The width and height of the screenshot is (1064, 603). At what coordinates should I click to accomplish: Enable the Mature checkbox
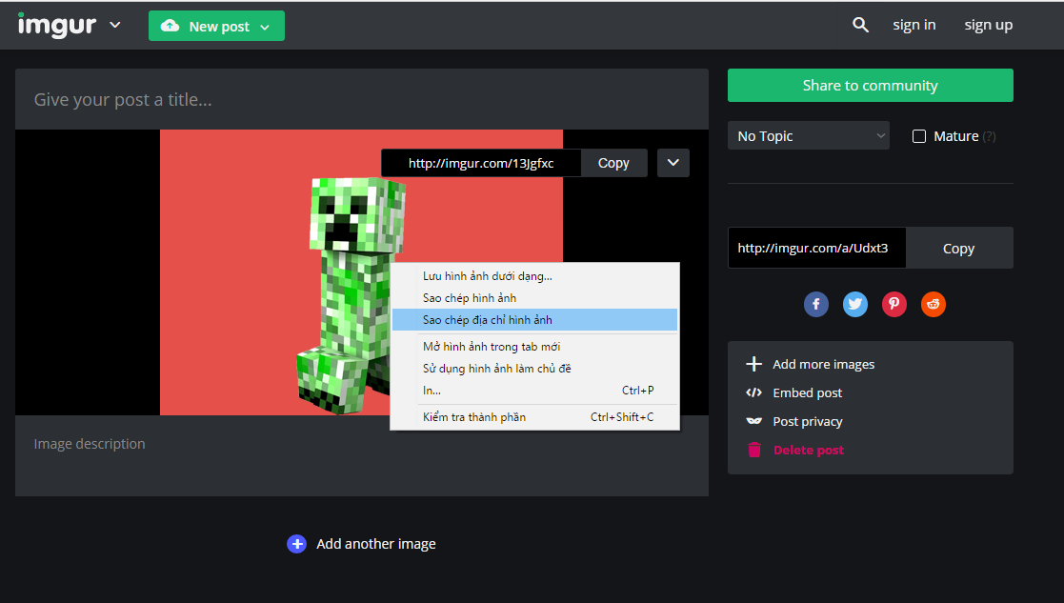coord(919,136)
